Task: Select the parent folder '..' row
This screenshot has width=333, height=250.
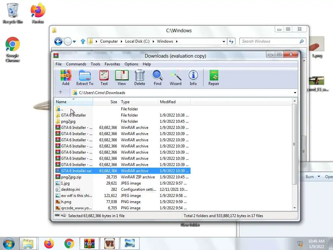Action: pyautogui.click(x=122, y=109)
